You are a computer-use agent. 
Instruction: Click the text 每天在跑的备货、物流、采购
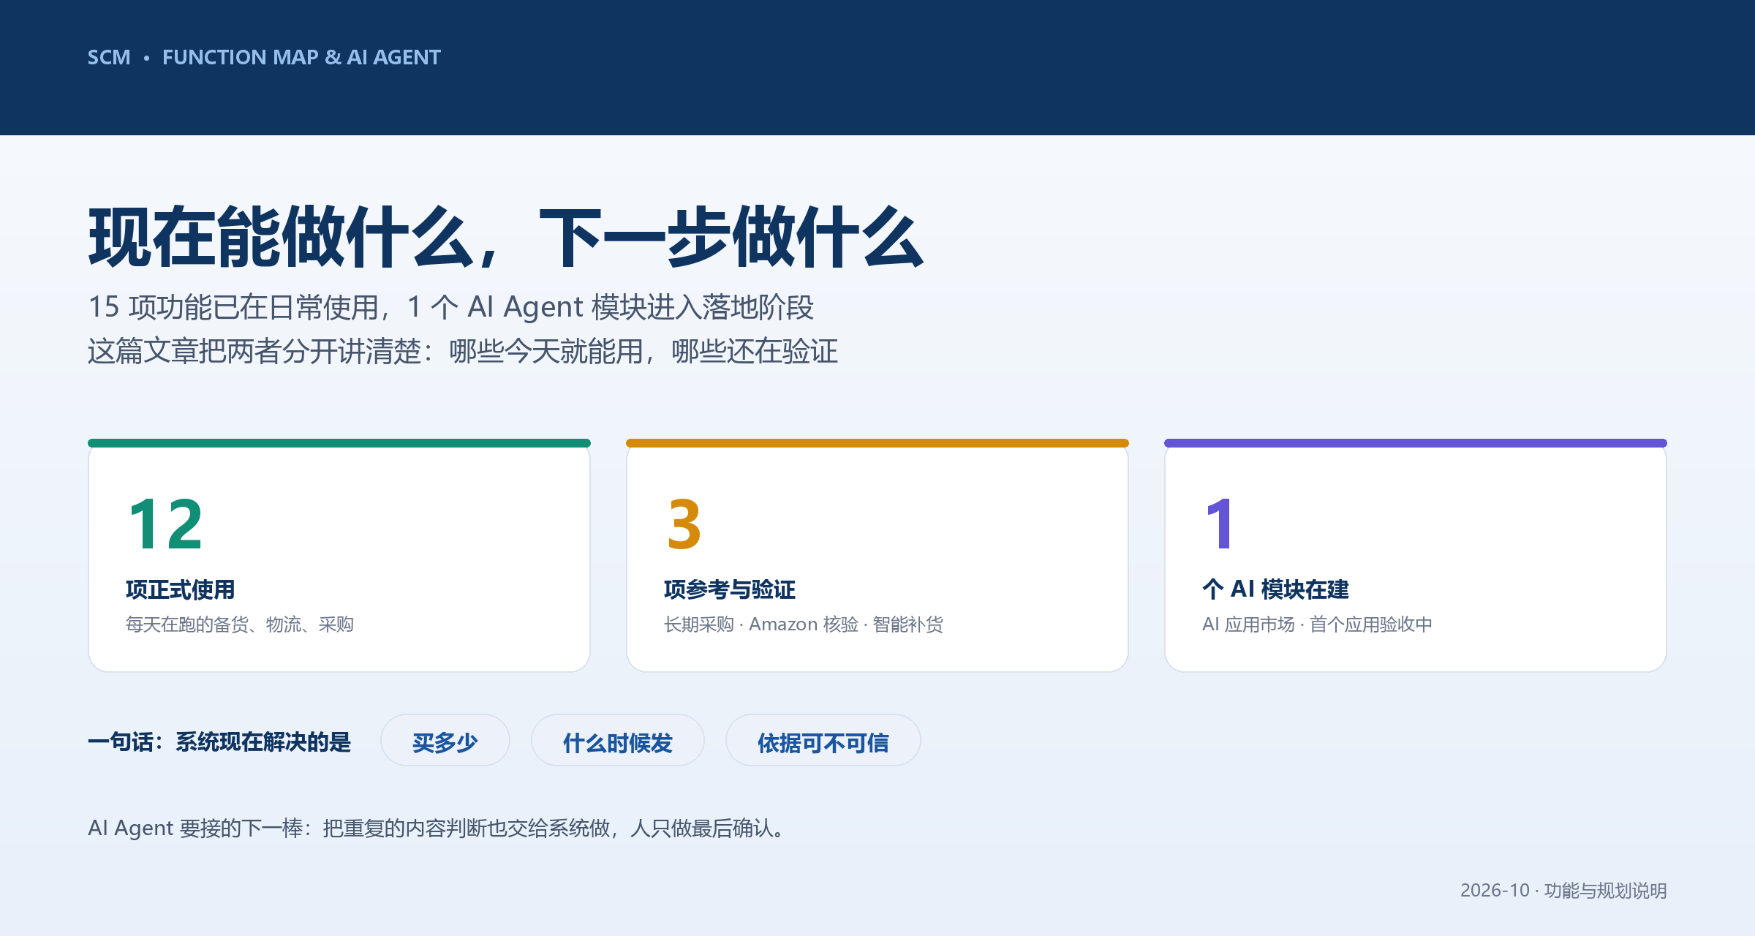pyautogui.click(x=240, y=624)
